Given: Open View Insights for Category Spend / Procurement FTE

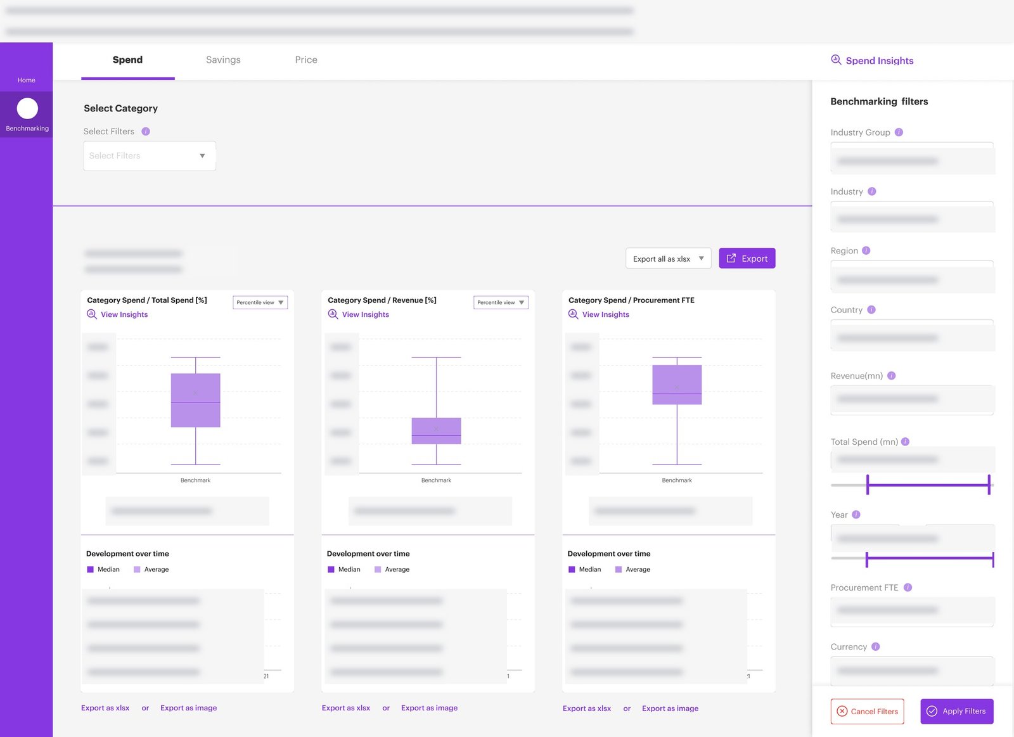Looking at the screenshot, I should pos(606,314).
